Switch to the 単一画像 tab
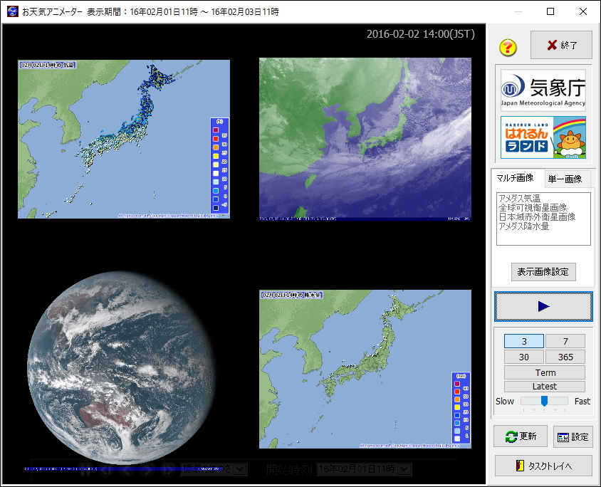This screenshot has width=601, height=487. (566, 179)
